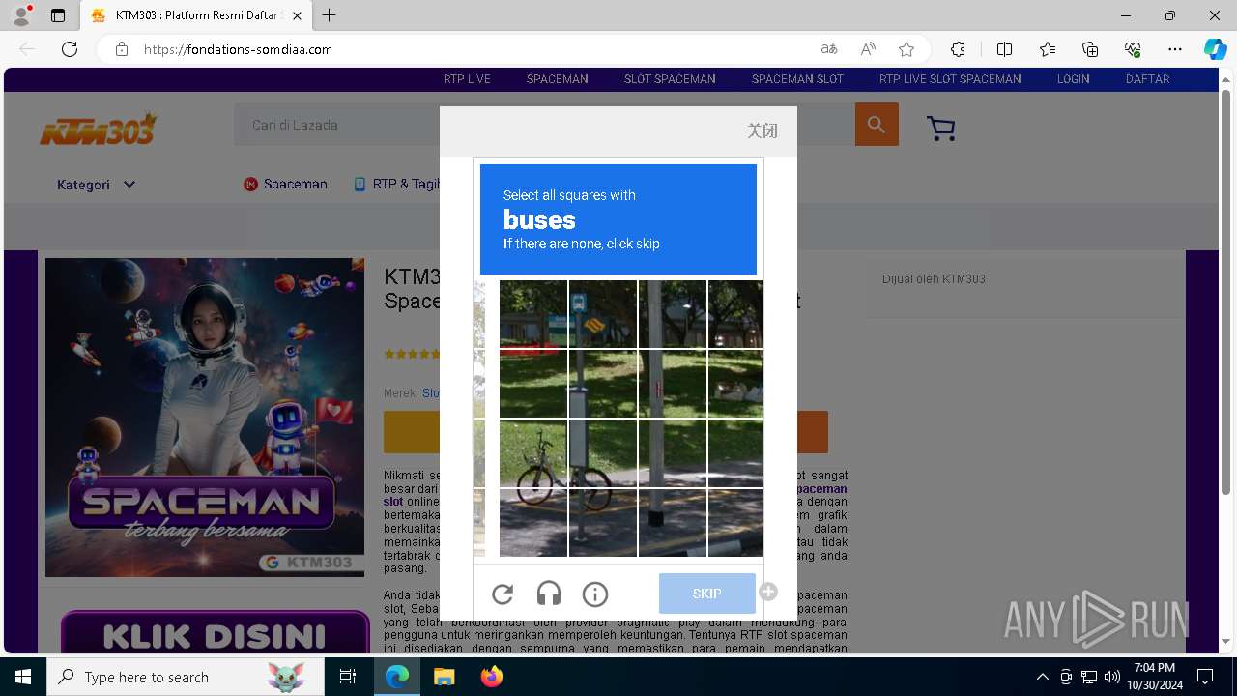Open Task View on taskbar
The width and height of the screenshot is (1237, 696).
[x=348, y=677]
